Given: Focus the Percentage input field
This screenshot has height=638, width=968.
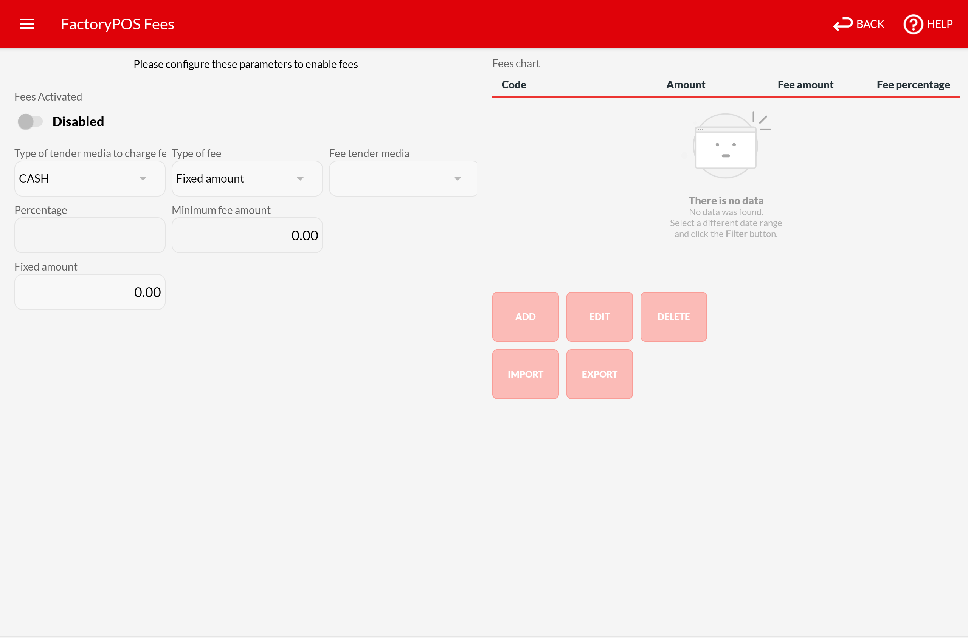Looking at the screenshot, I should pos(90,235).
